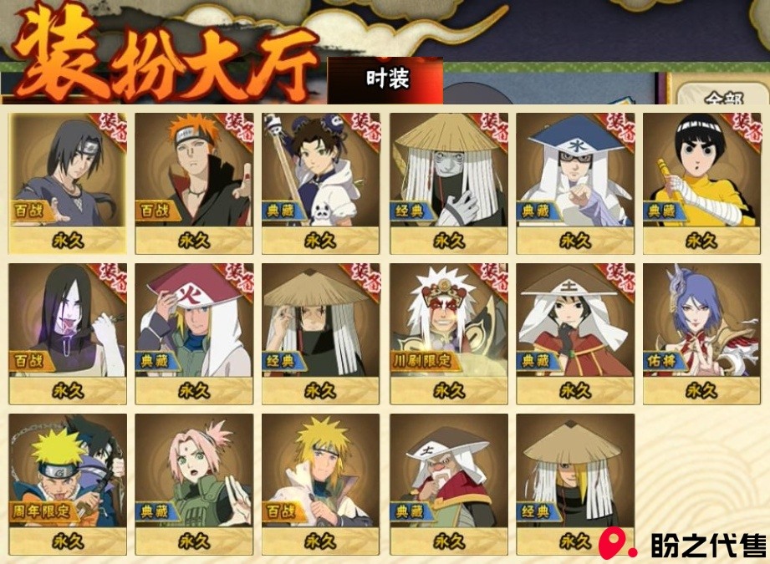Select the Konan 佑将 costume card
Viewport: 770px width, 564px height.
coord(701,333)
